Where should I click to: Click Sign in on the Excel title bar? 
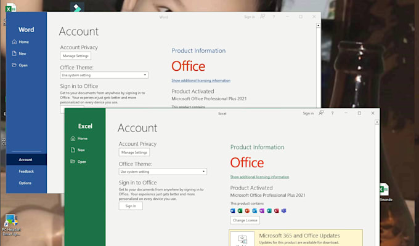pyautogui.click(x=308, y=113)
